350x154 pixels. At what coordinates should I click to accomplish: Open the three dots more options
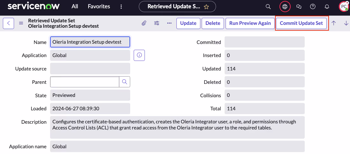pos(169,23)
